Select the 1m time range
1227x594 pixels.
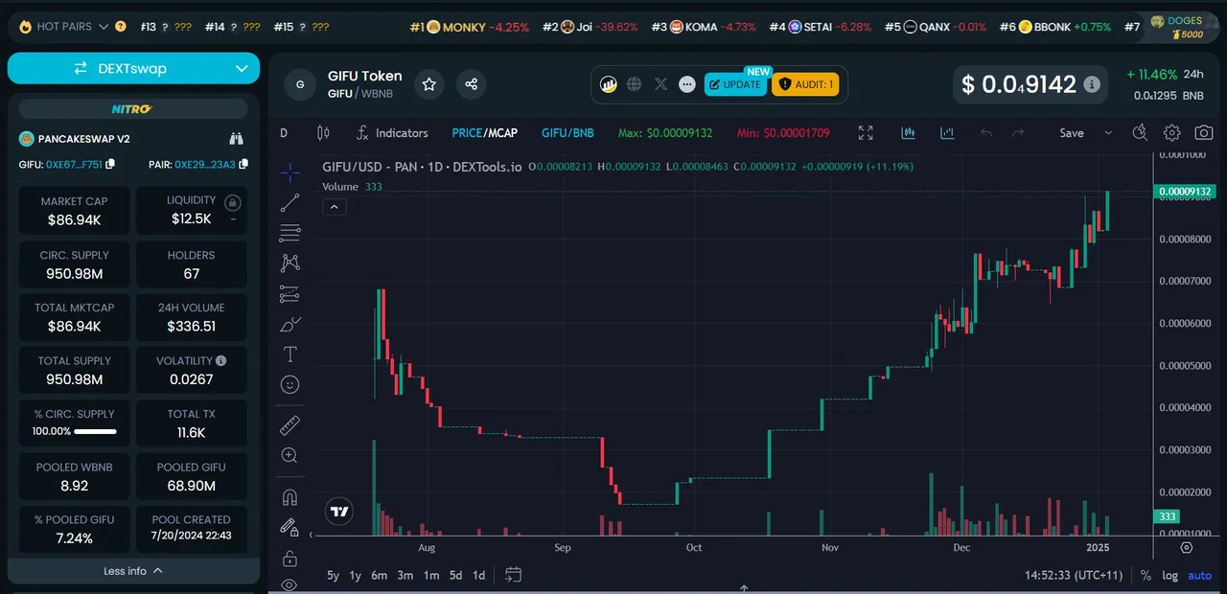(x=431, y=575)
